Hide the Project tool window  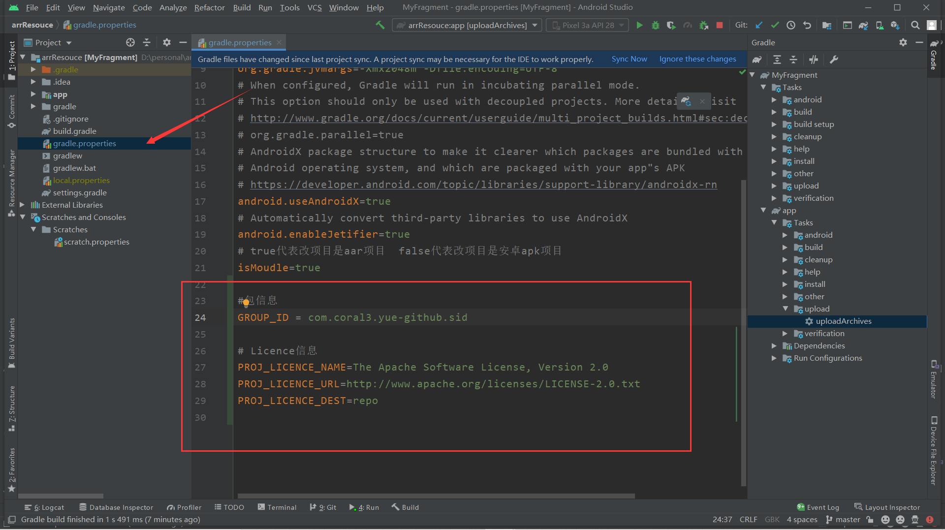click(x=183, y=43)
